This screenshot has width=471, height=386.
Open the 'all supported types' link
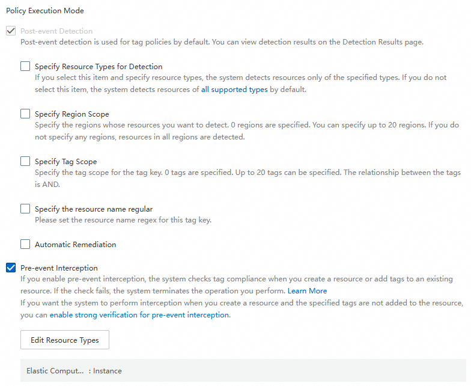234,90
